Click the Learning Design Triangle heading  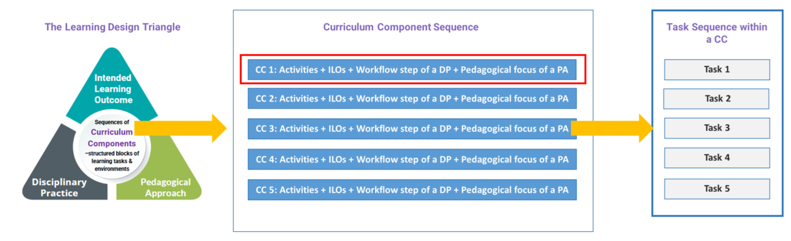point(113,27)
